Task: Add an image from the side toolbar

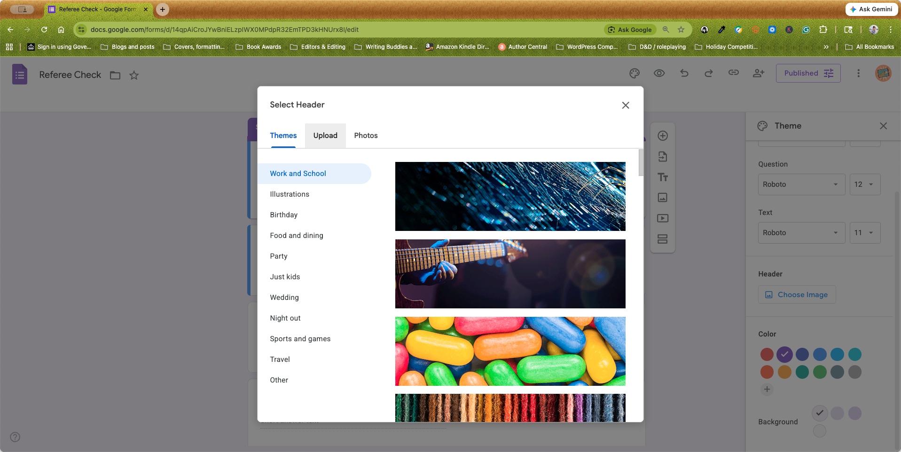Action: pos(663,198)
